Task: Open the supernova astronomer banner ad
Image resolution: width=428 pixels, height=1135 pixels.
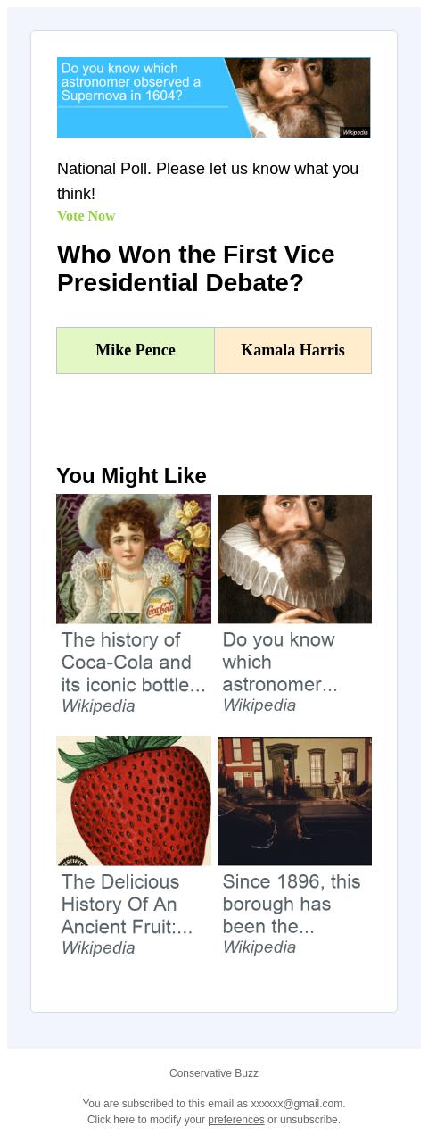Action: point(214,97)
